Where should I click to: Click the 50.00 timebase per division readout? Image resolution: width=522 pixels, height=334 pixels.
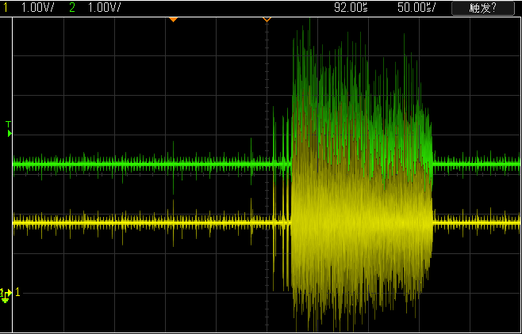416,8
